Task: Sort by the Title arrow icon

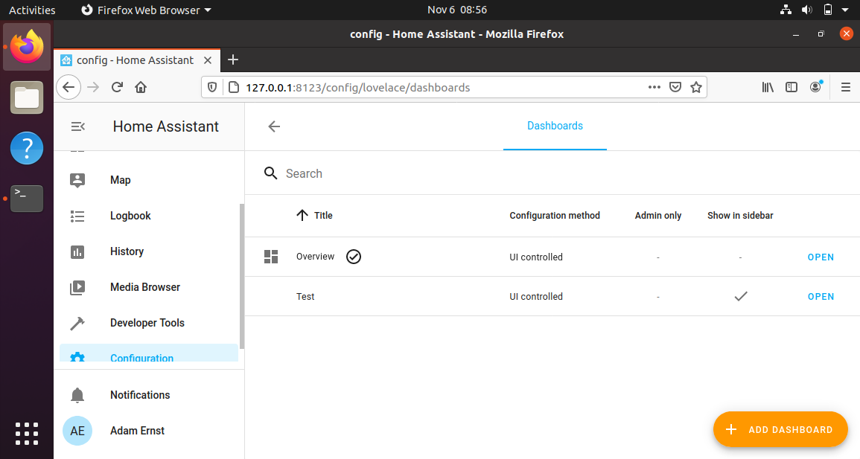Action: point(302,215)
